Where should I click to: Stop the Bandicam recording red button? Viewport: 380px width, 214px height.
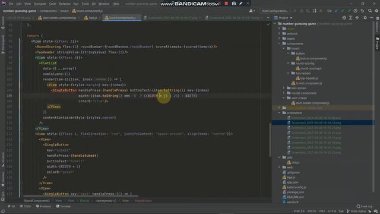point(226,4)
